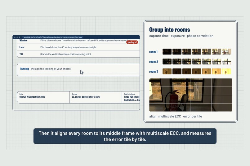Click the large fire extinguisher tiled preview image
Viewport: 250px width, 166px height.
[x=191, y=95]
